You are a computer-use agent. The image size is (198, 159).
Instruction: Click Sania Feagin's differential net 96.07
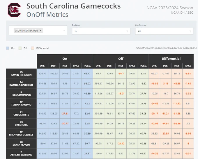click(177, 144)
